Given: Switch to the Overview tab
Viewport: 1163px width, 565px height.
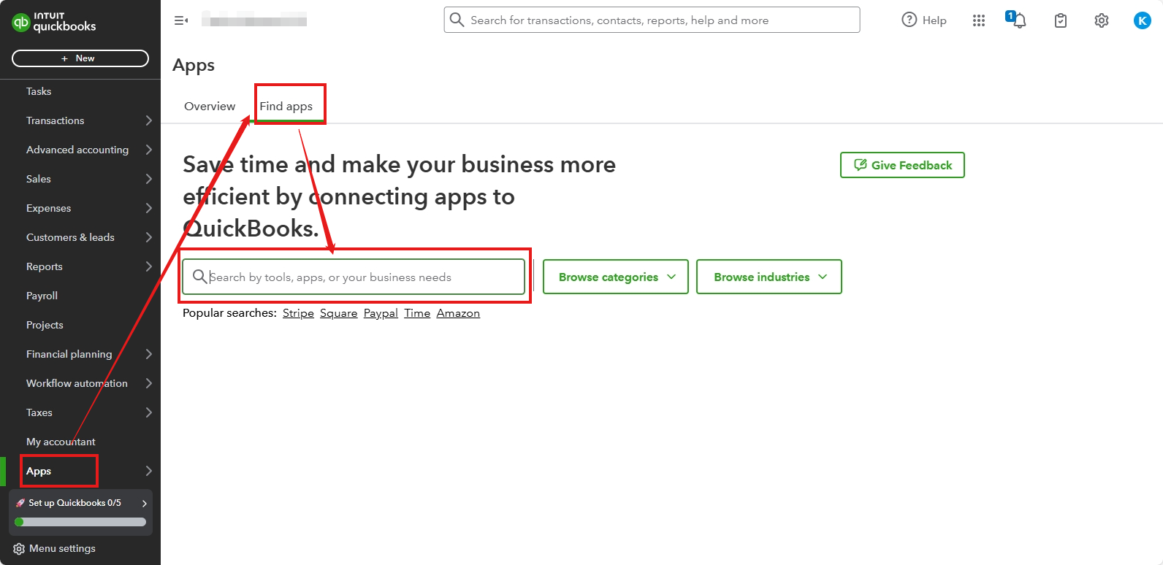Looking at the screenshot, I should [210, 106].
